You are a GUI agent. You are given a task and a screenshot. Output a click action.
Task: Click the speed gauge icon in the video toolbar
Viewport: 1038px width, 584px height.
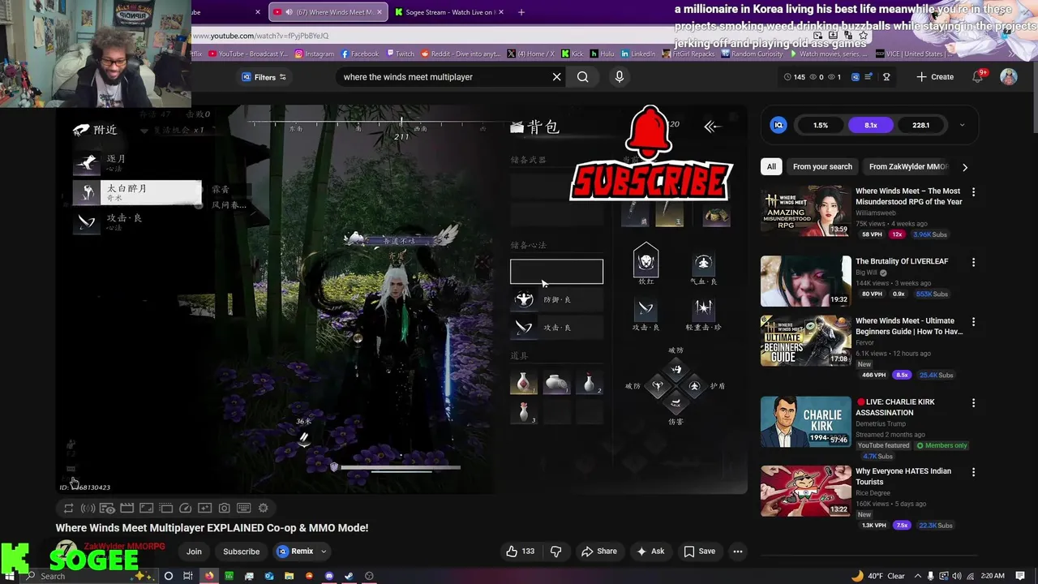[186, 509]
